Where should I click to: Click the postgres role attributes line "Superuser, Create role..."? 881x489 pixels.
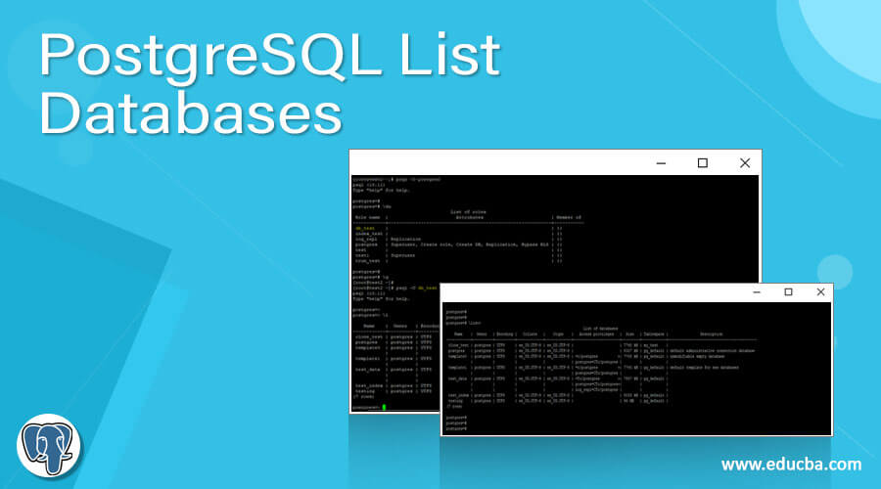coord(469,244)
